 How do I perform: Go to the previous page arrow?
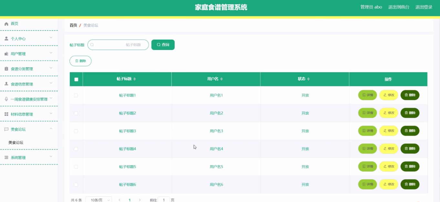click(120, 200)
